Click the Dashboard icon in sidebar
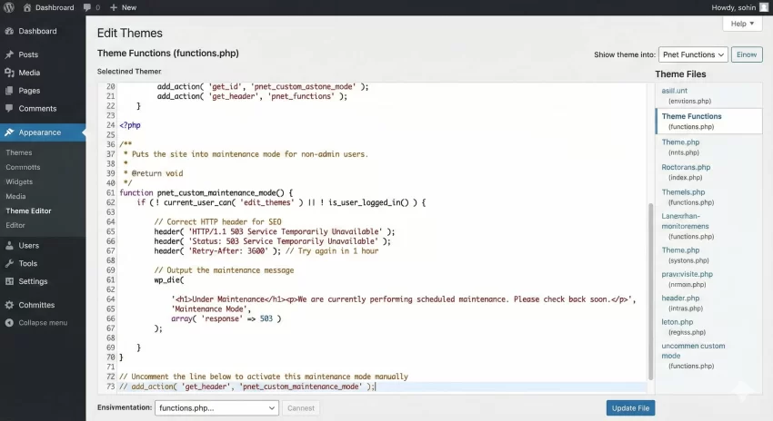 coord(9,31)
